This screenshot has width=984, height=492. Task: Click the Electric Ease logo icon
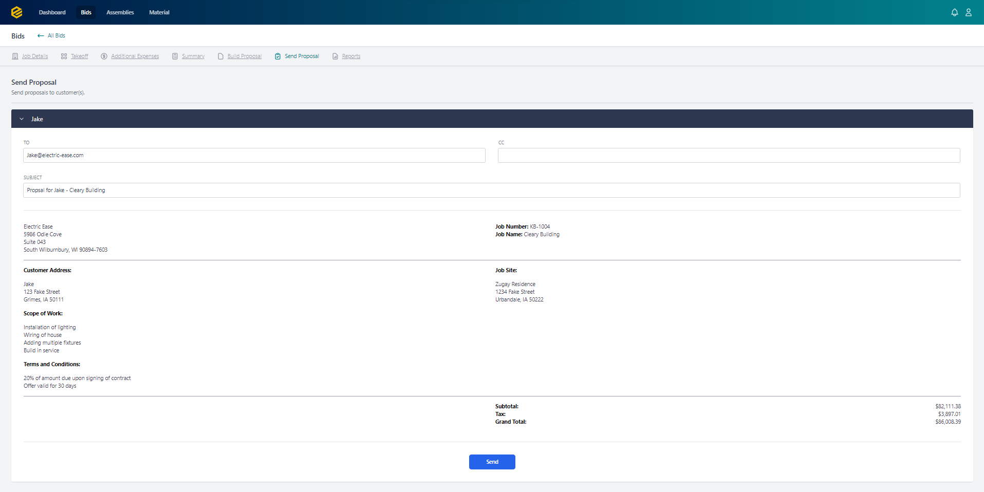pyautogui.click(x=16, y=12)
